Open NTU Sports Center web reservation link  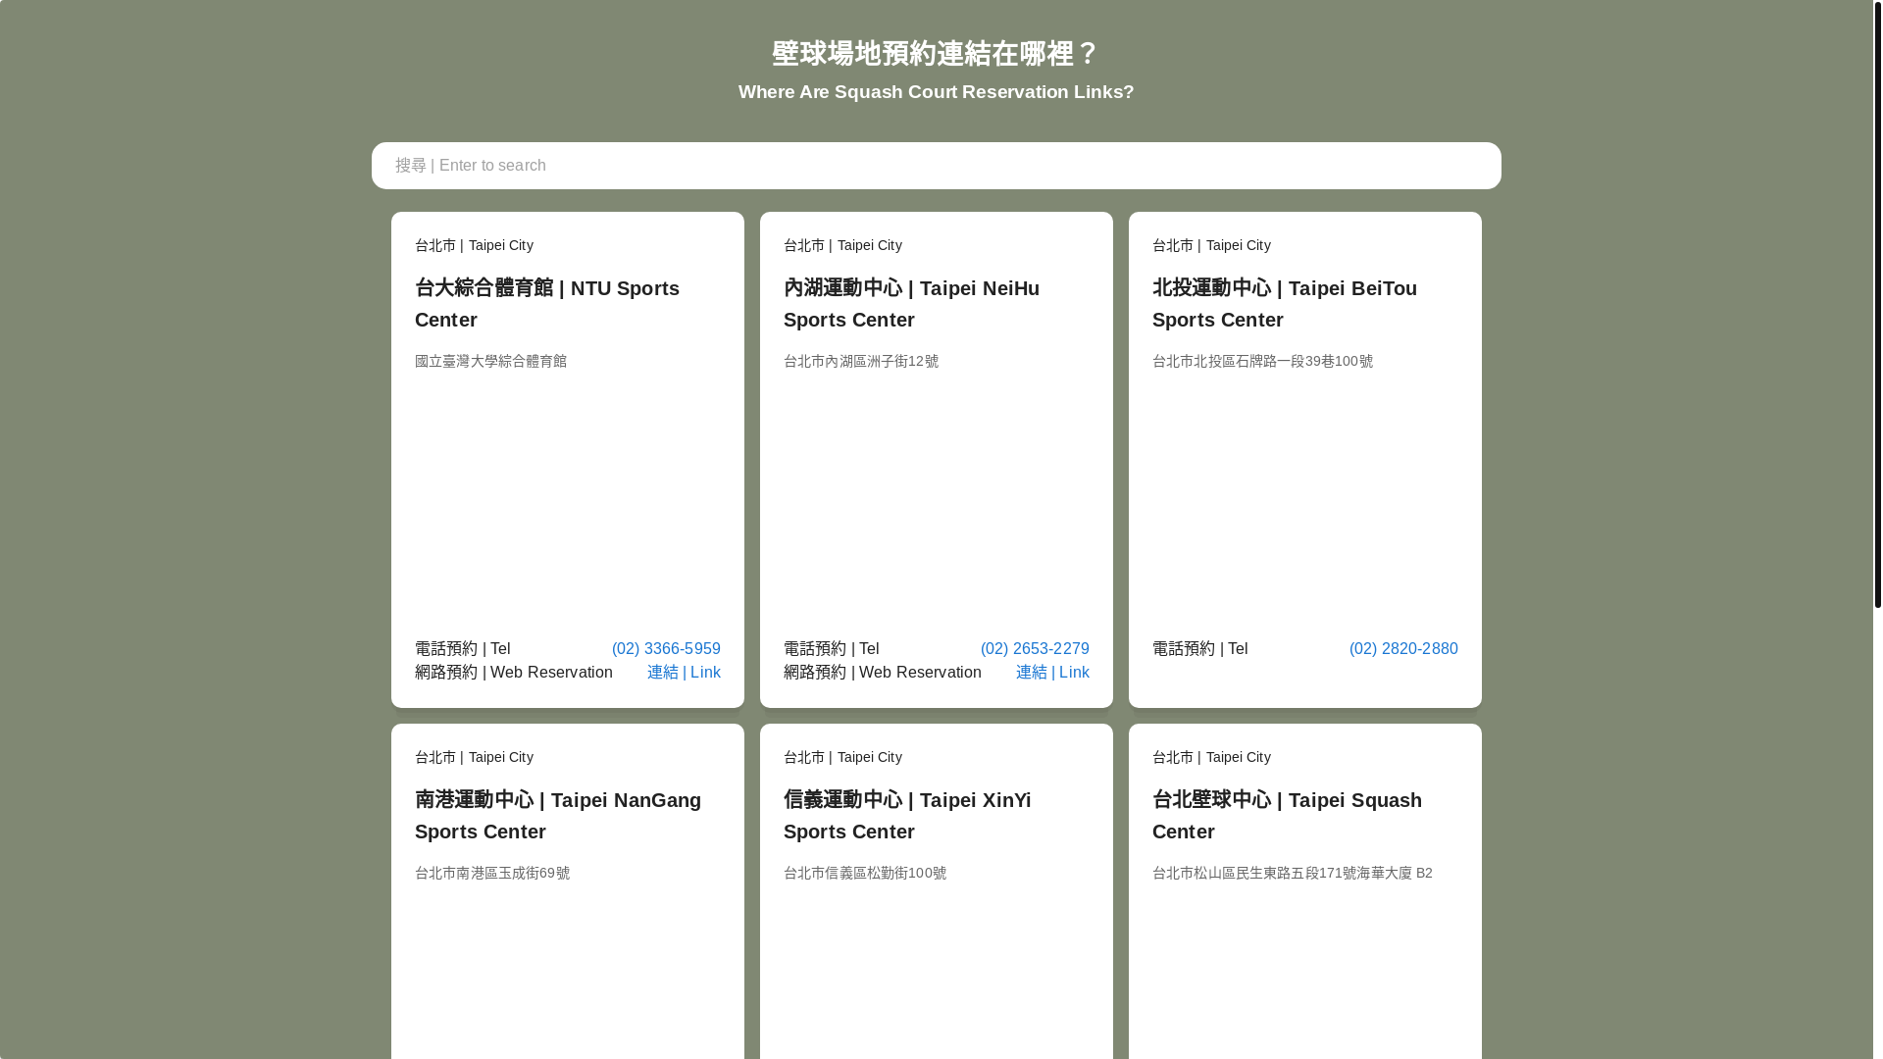(x=684, y=673)
